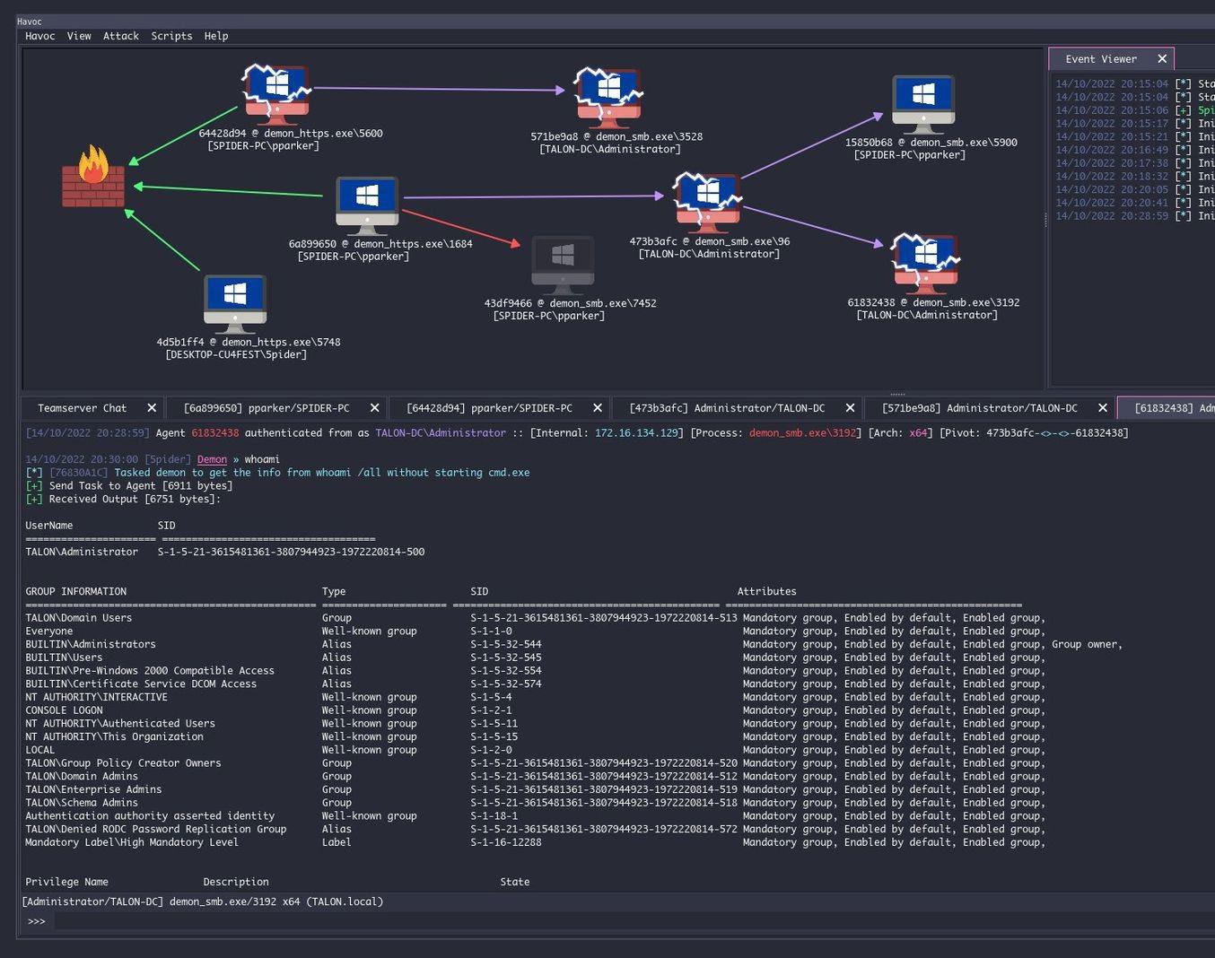The height and width of the screenshot is (958, 1215).
Task: Select agent 6a899650 computer icon
Action: 367,205
